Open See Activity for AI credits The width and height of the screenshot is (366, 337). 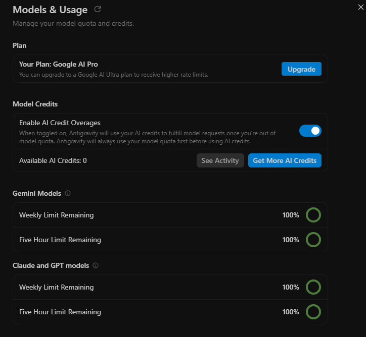(220, 160)
